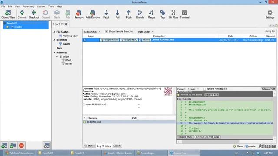Select Working Copy in sidebar
This screenshot has height=156, width=278.
(x=70, y=36)
